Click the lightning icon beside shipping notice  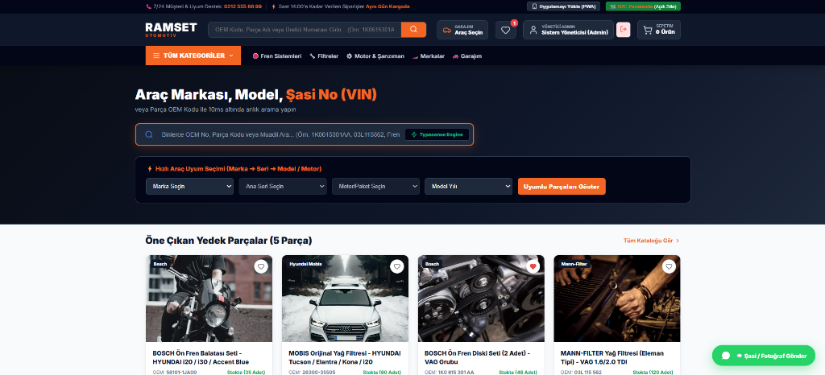(x=274, y=6)
